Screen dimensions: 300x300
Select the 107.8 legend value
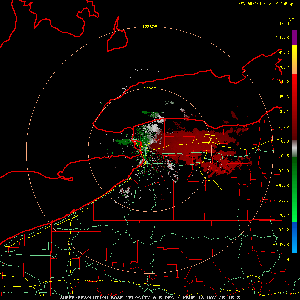click(x=282, y=37)
